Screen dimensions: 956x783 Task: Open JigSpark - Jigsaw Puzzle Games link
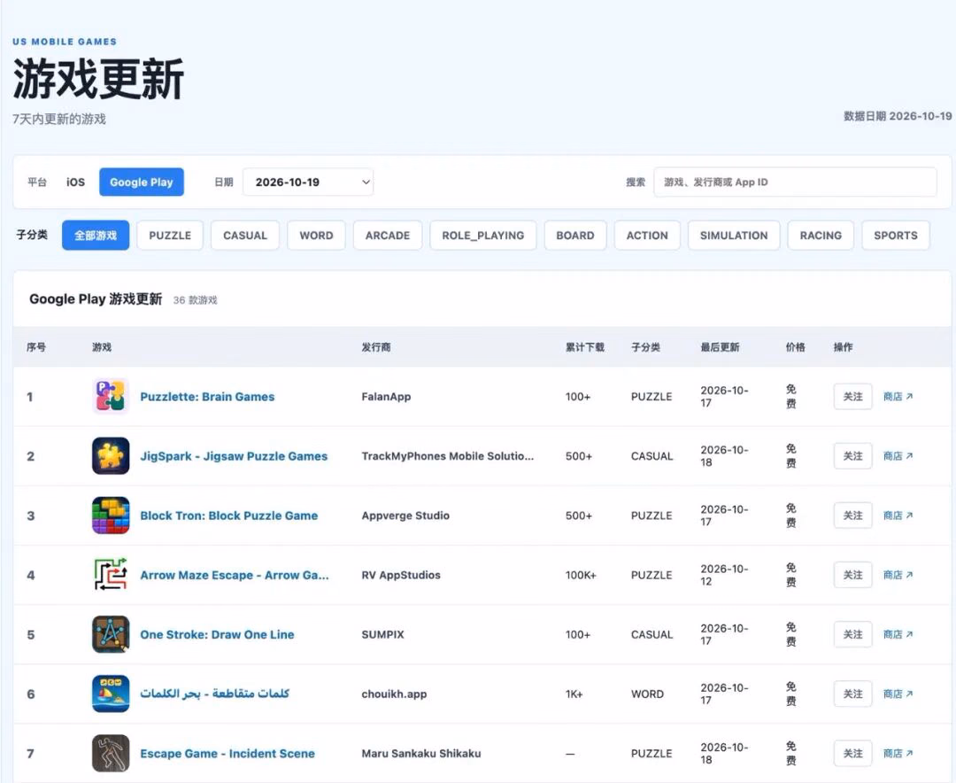tap(234, 456)
